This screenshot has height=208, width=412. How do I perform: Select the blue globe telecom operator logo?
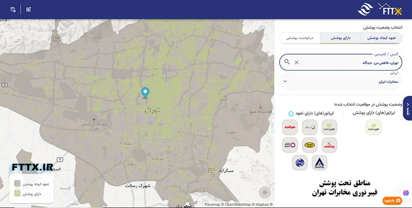coord(300,163)
